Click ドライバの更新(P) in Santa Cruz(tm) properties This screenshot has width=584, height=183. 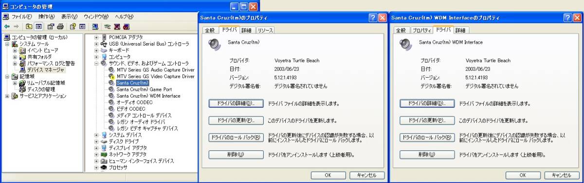236,120
